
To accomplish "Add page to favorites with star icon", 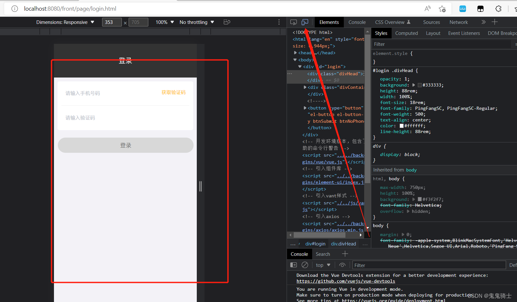I will pyautogui.click(x=442, y=9).
